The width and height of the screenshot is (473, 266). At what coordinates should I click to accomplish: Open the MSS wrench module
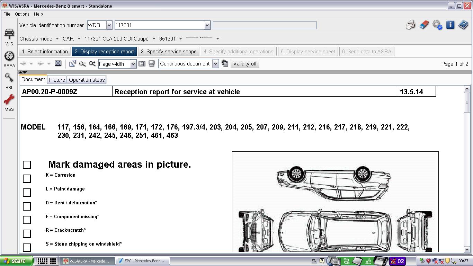coord(9,102)
